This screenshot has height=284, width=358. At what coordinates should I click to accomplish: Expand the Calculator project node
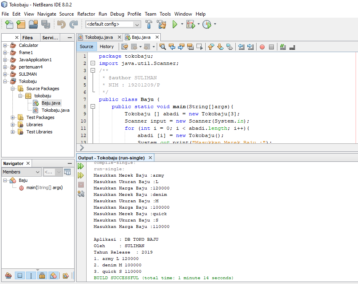(x=5, y=45)
